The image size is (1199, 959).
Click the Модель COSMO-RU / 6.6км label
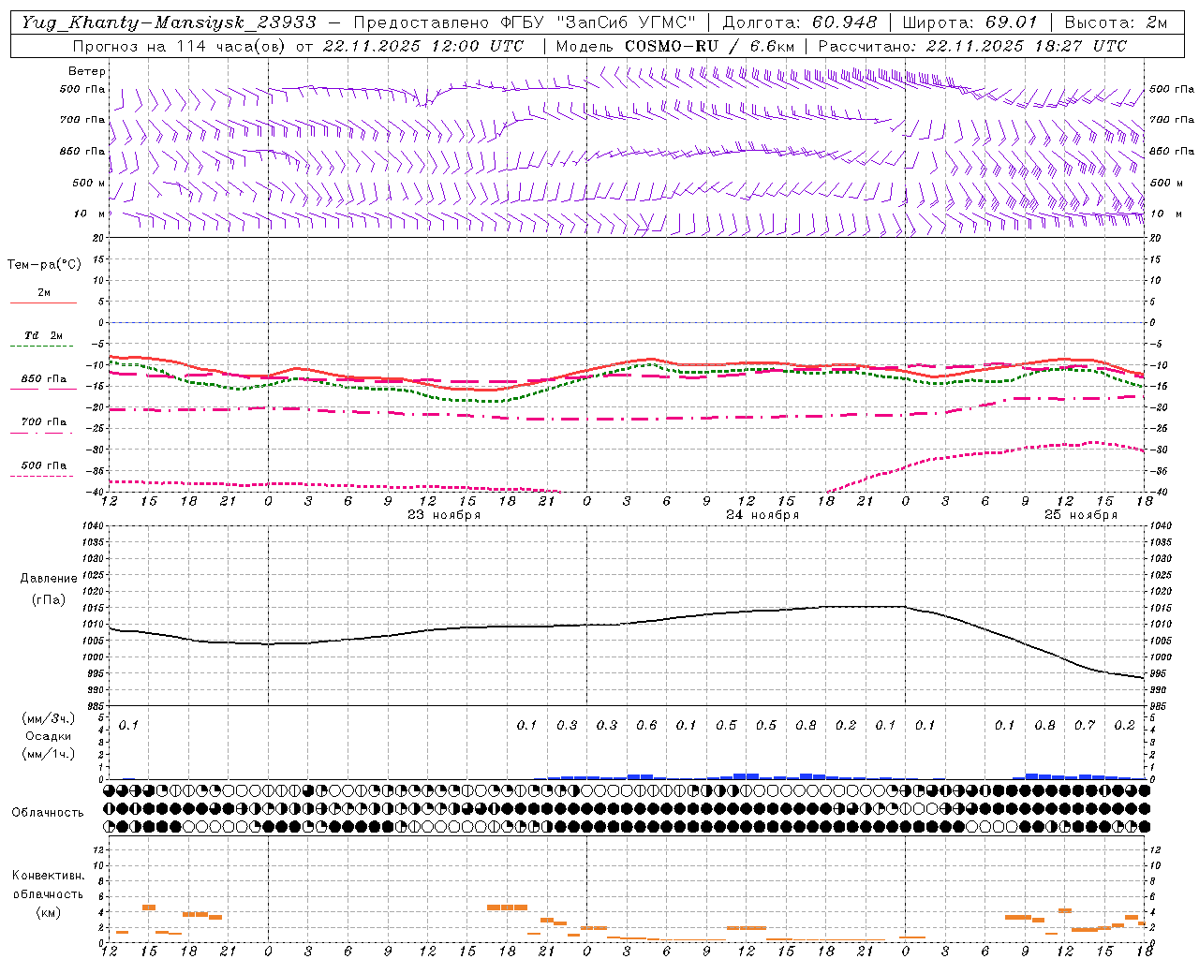point(675,46)
